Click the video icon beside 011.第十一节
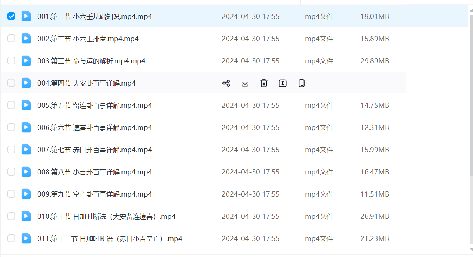 (x=26, y=238)
